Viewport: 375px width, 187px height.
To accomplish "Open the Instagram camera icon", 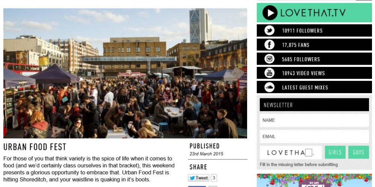I will pos(269,59).
